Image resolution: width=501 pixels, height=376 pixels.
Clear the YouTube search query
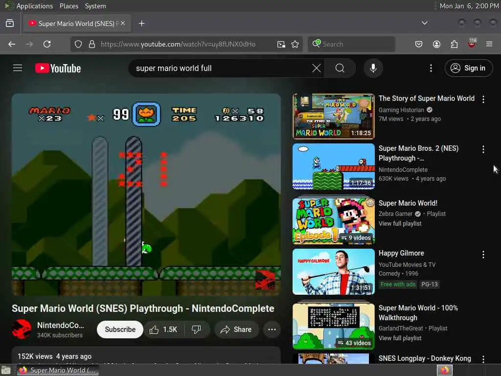coord(317,68)
